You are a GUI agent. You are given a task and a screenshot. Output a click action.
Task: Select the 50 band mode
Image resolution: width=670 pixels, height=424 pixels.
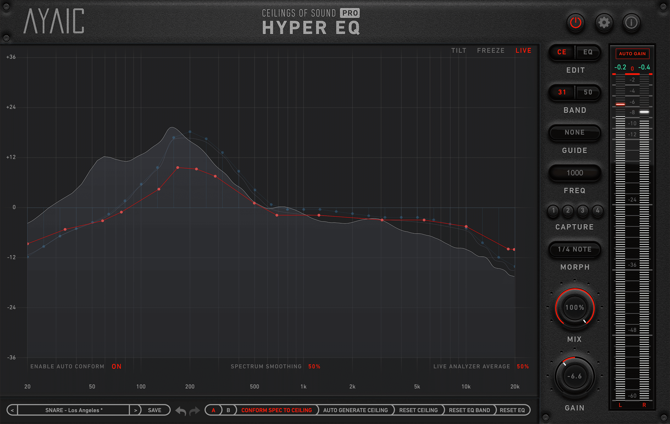588,92
